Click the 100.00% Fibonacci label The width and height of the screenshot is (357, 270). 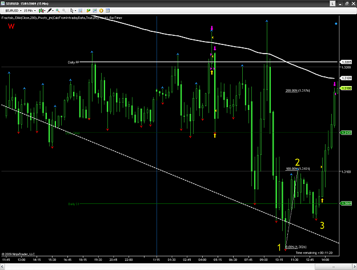click(x=298, y=169)
